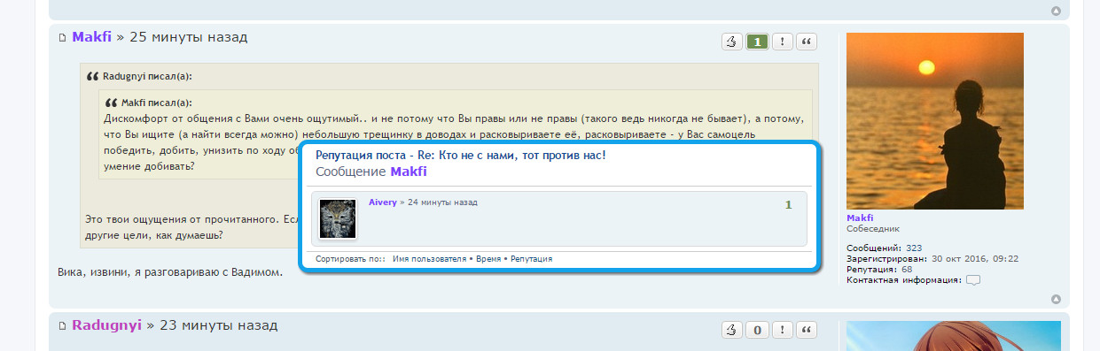Click Aivery's avatar thumbnail in the popup
This screenshot has width=1100, height=351.
point(338,218)
